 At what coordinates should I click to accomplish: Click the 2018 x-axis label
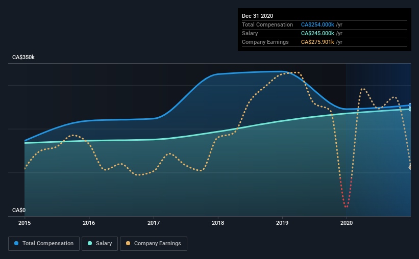click(218, 223)
